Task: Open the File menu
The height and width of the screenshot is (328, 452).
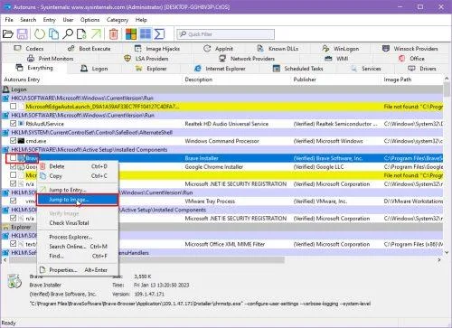Action: 9,20
